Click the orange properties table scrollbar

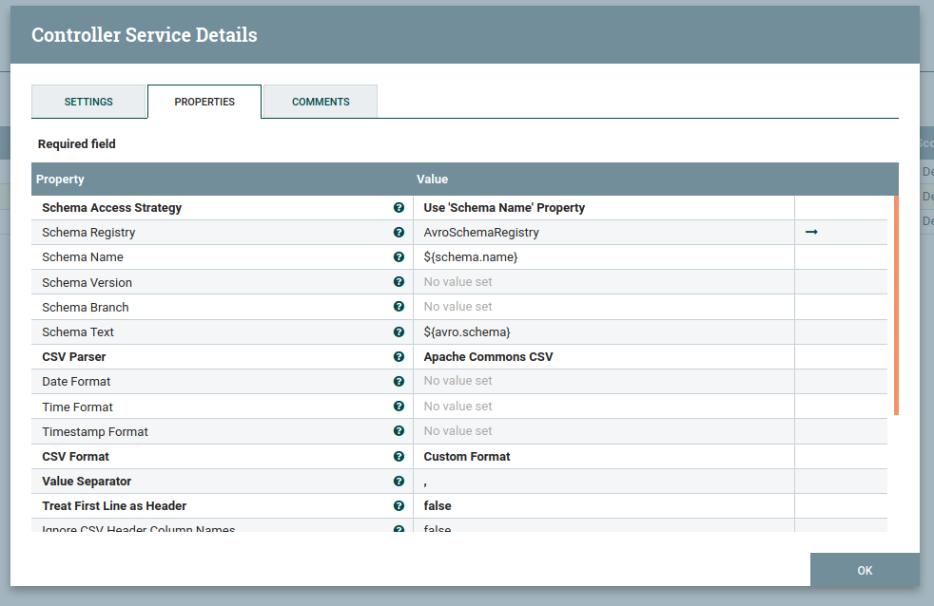(895, 304)
